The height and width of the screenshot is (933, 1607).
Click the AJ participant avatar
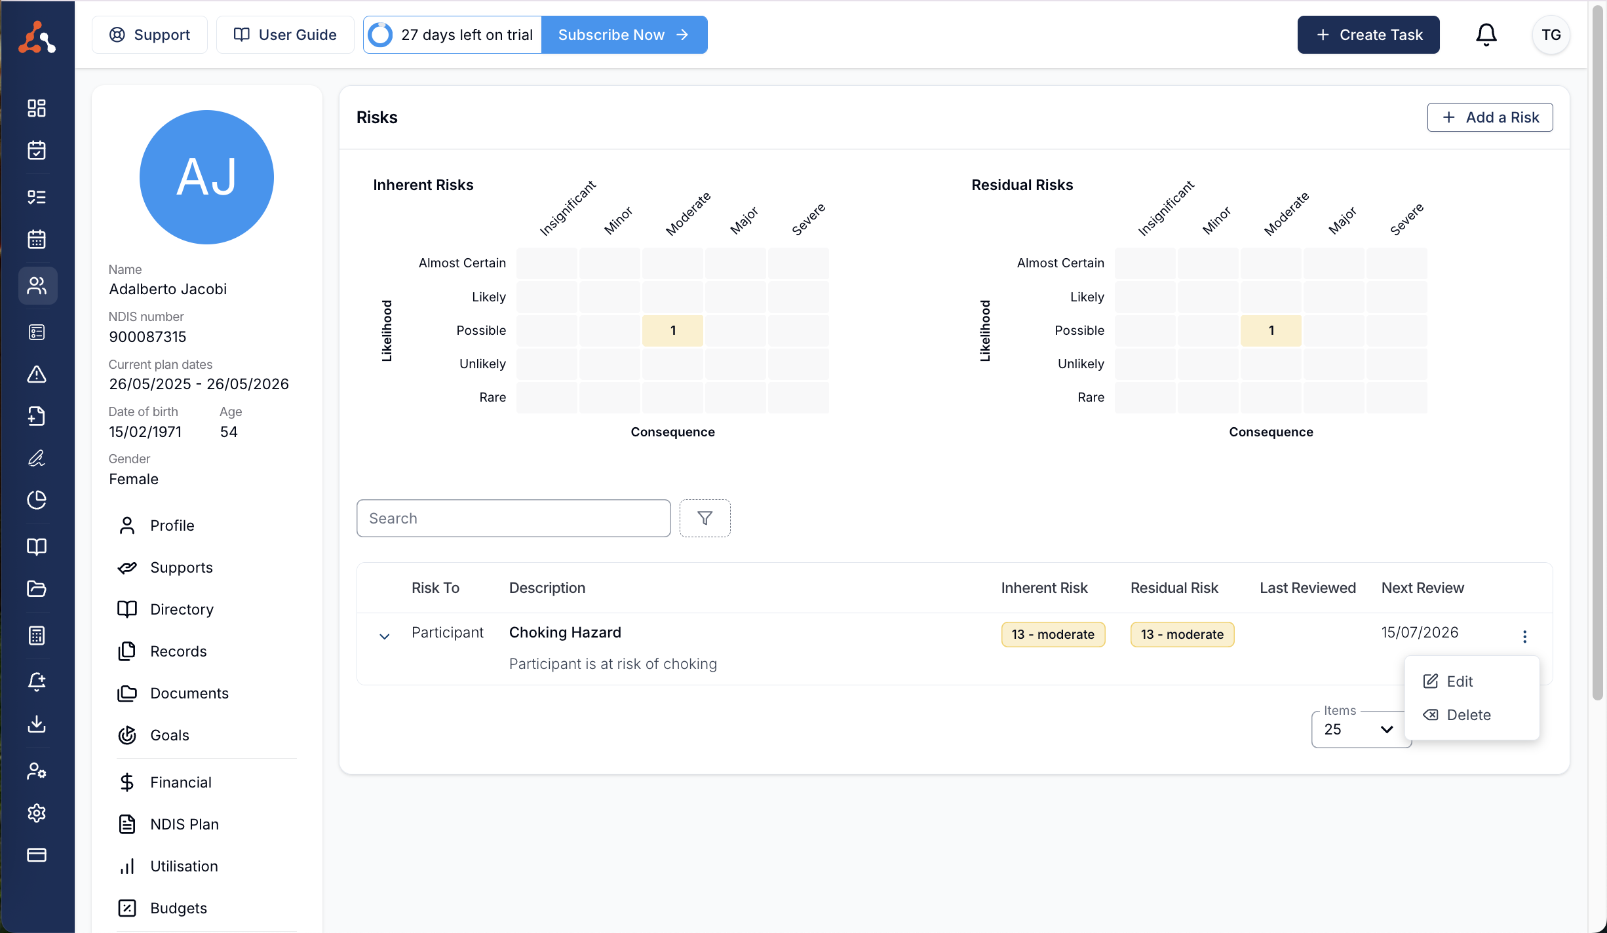point(206,177)
